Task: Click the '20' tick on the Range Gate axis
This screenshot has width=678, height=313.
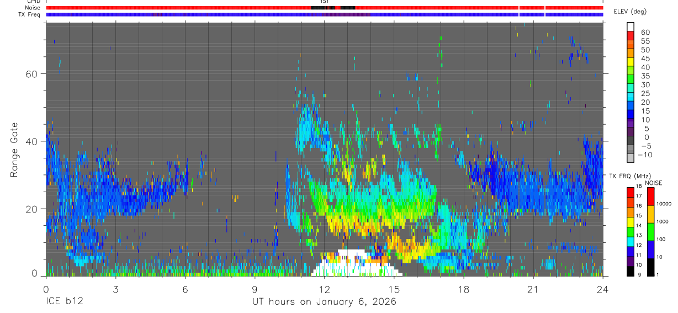Action: [x=32, y=209]
